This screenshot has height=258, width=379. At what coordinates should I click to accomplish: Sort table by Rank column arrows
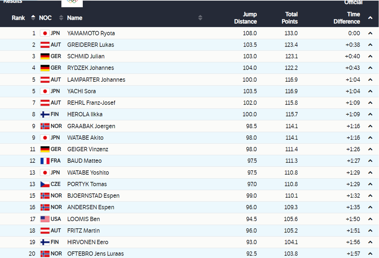pyautogui.click(x=33, y=18)
